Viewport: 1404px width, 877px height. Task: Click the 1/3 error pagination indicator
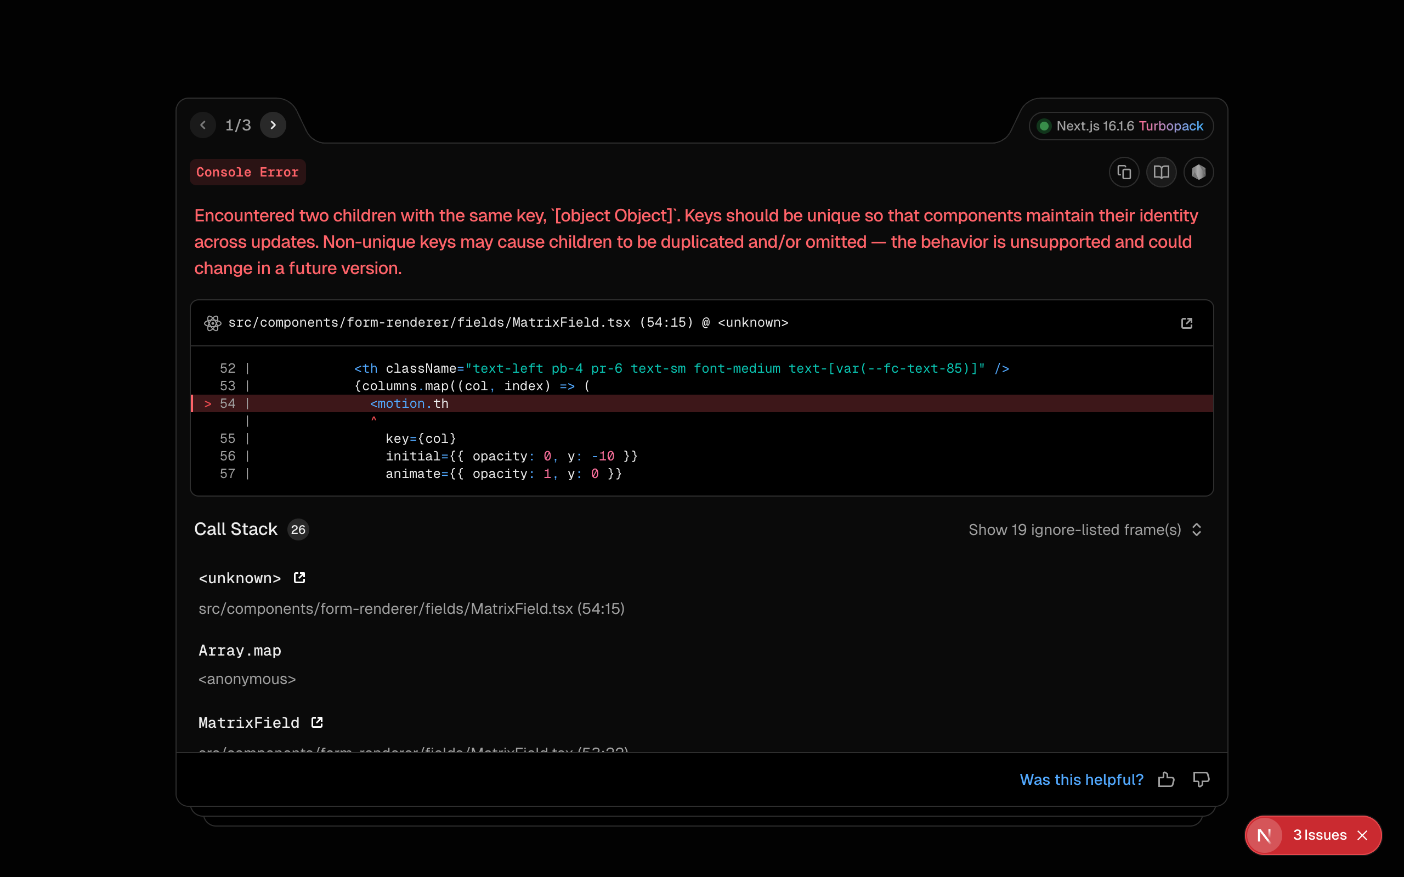tap(238, 126)
